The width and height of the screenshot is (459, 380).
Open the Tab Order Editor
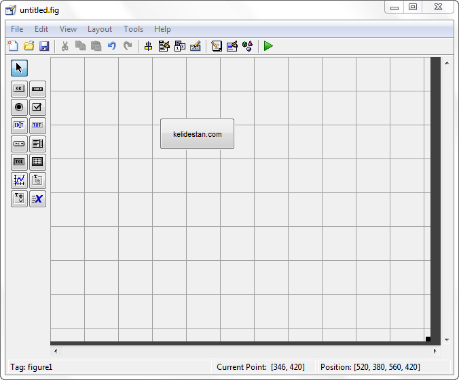180,46
